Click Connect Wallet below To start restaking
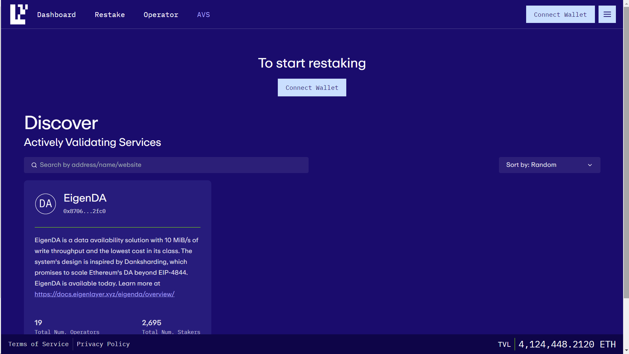629x354 pixels. pyautogui.click(x=312, y=88)
